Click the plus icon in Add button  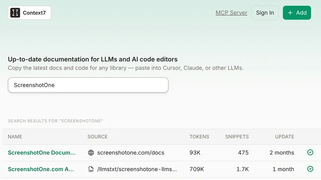pos(290,12)
